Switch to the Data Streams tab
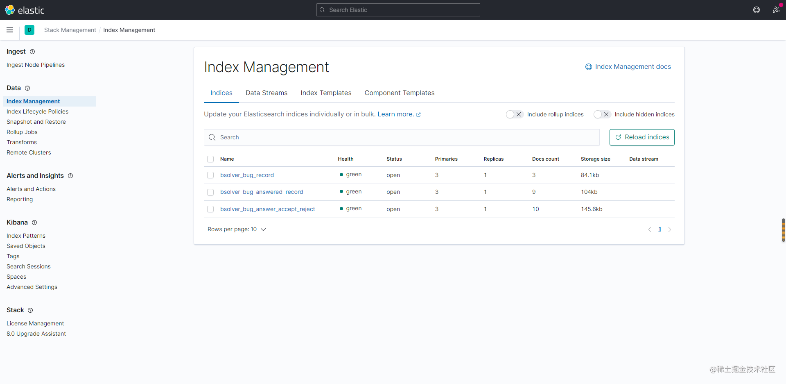Image resolution: width=786 pixels, height=384 pixels. [267, 93]
